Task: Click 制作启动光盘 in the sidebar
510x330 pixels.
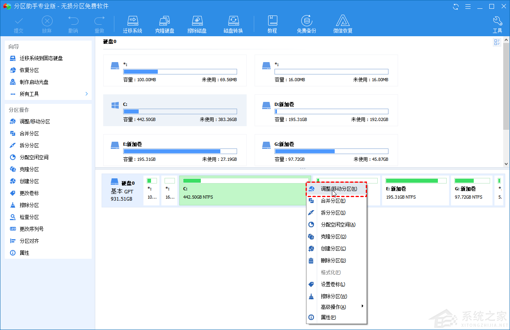Action: coord(34,82)
